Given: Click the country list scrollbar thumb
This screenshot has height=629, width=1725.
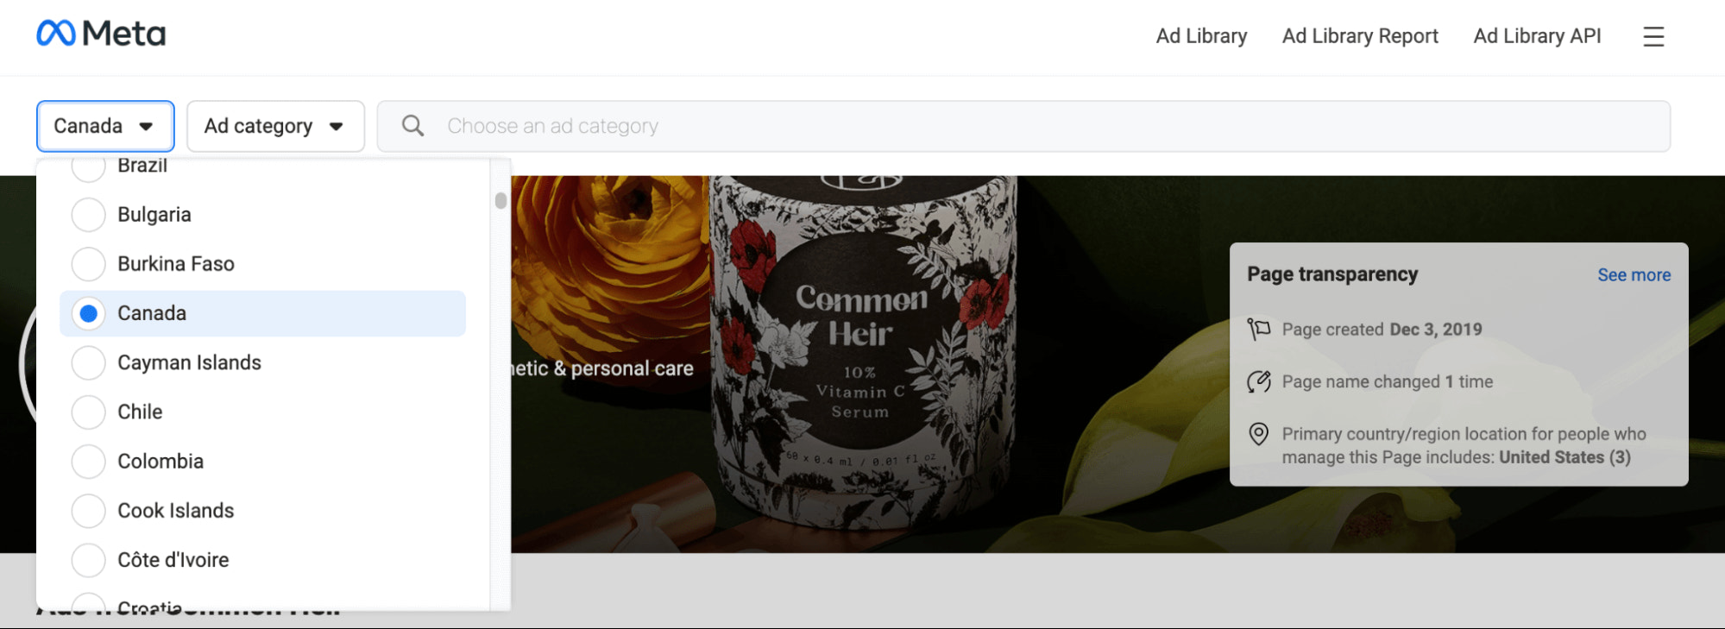Looking at the screenshot, I should pyautogui.click(x=501, y=200).
